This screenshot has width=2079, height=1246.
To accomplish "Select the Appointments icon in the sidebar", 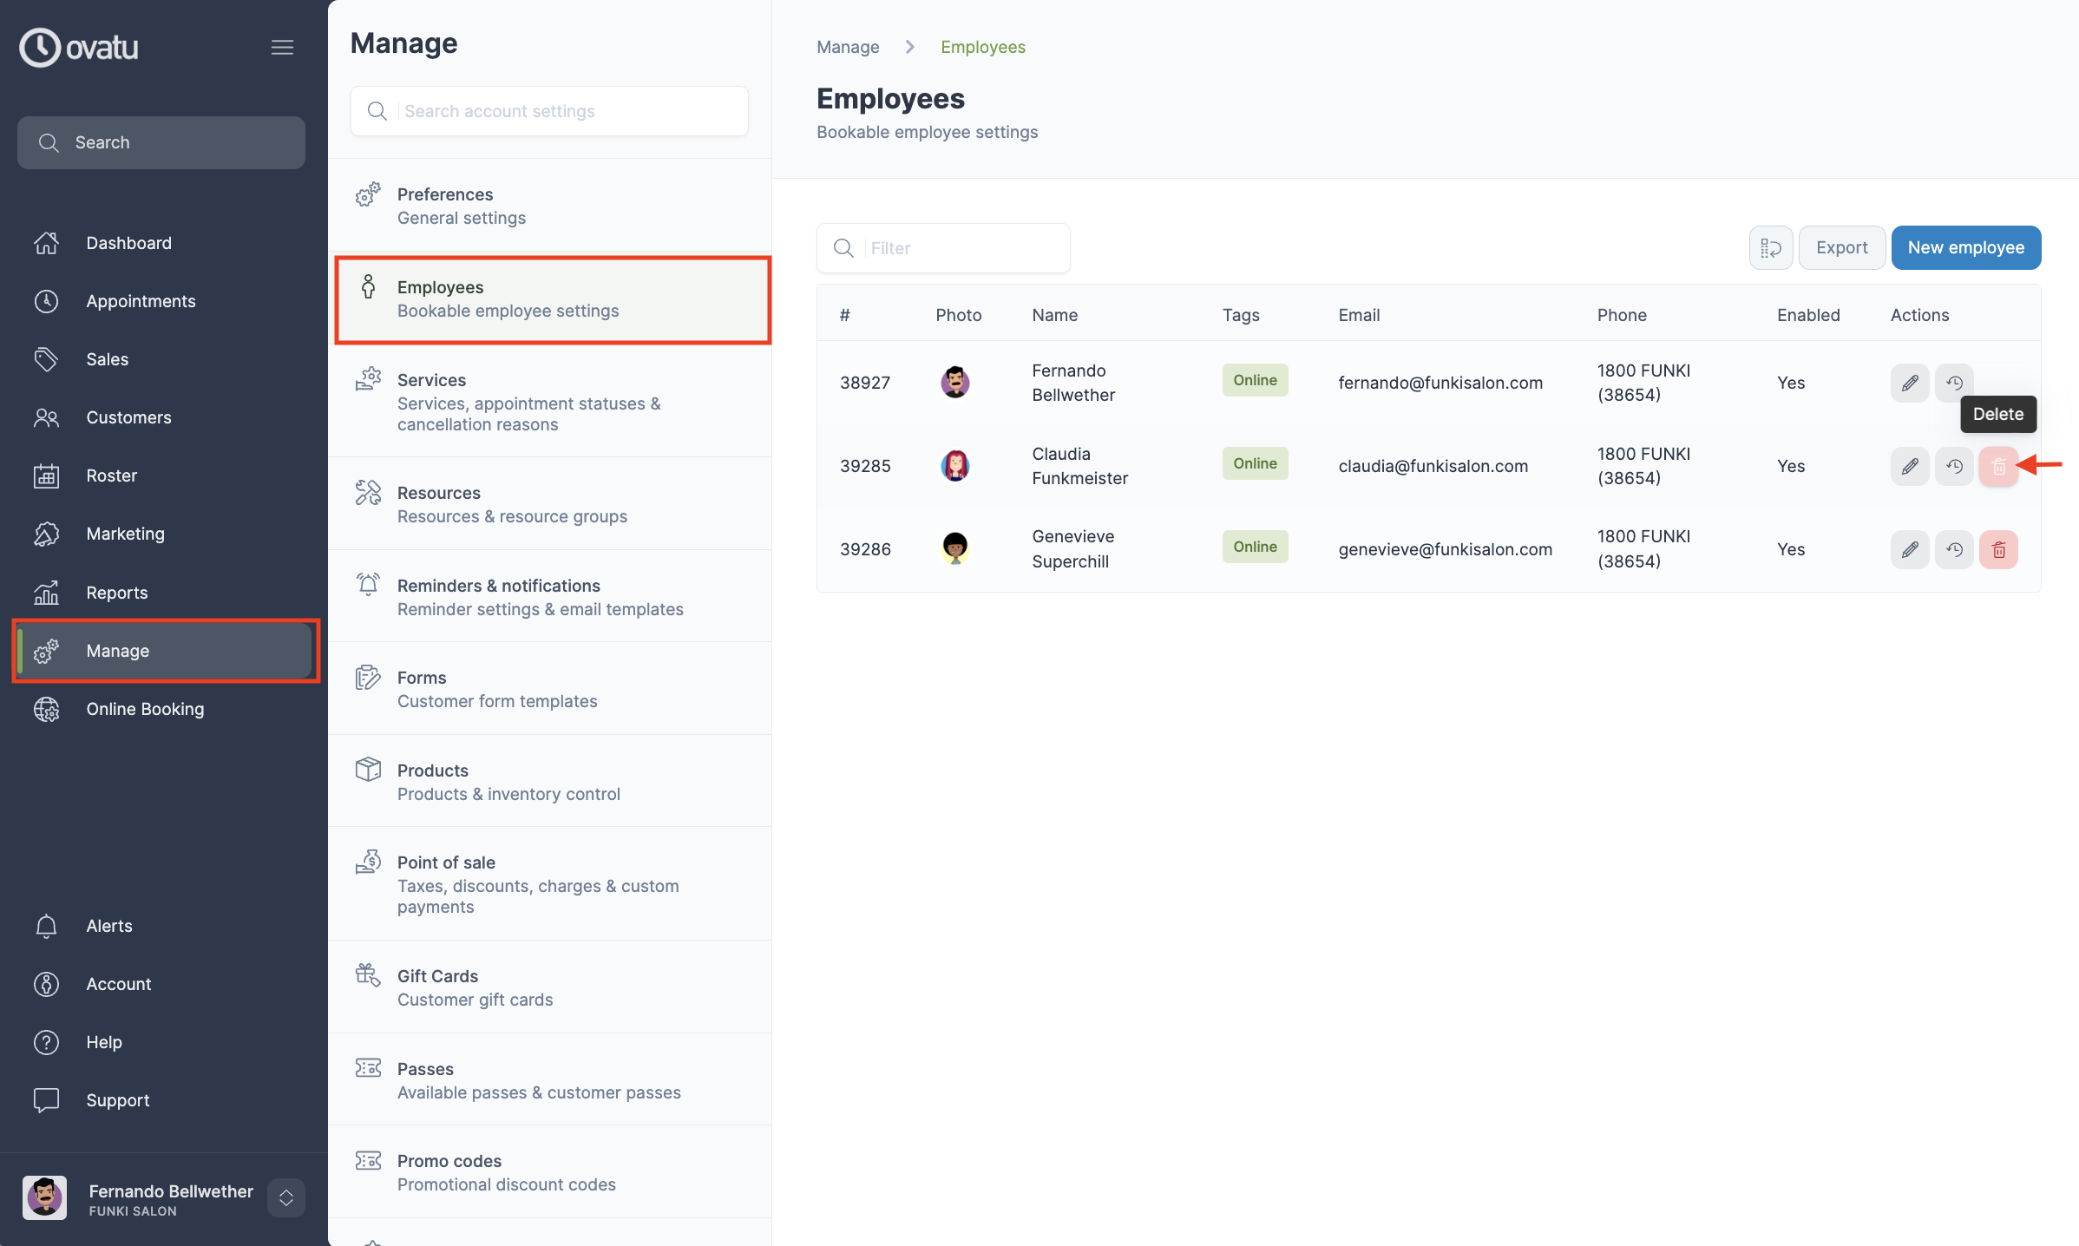I will 46,301.
